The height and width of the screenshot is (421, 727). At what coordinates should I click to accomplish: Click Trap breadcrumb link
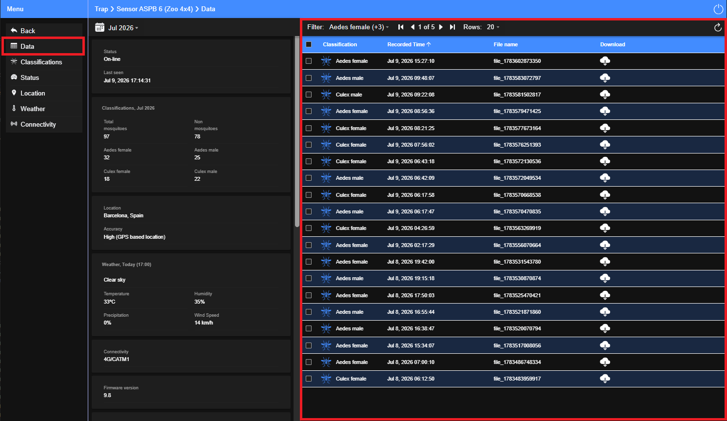click(x=101, y=9)
